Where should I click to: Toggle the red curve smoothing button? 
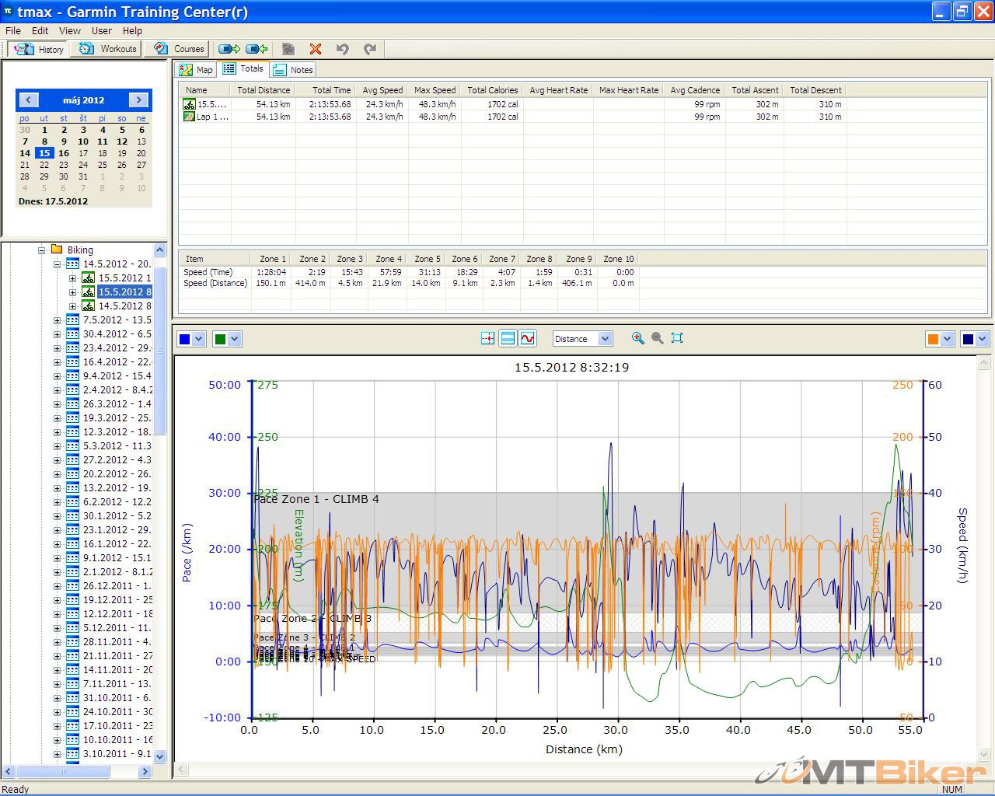coord(528,338)
